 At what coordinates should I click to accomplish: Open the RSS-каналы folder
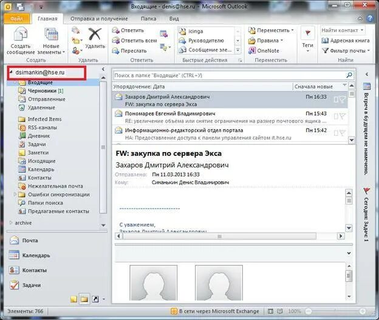[x=38, y=127]
